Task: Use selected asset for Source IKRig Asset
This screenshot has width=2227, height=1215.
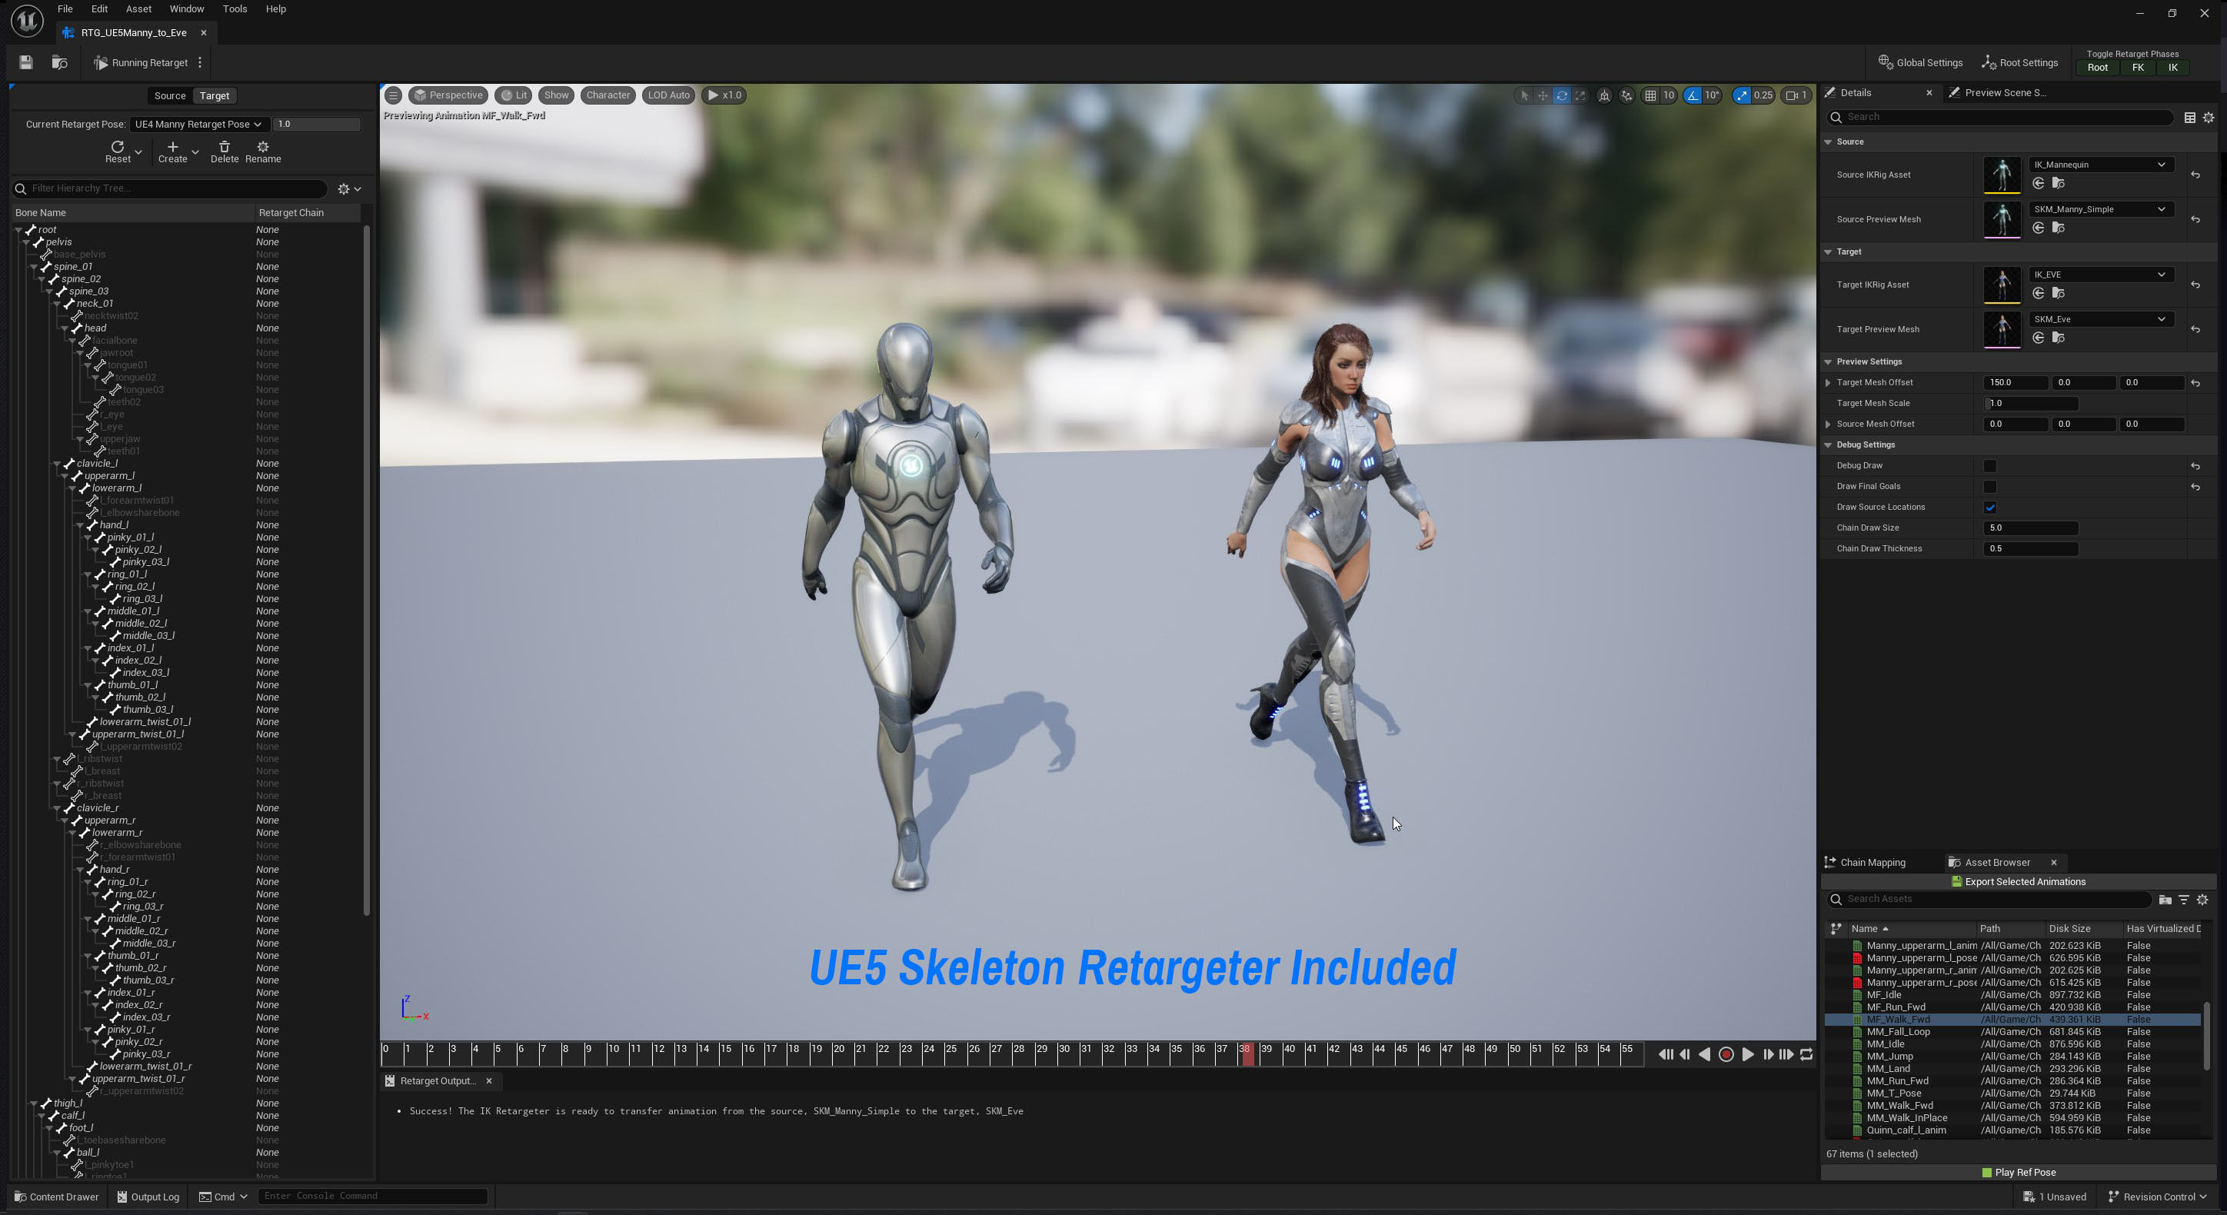Action: click(2039, 183)
